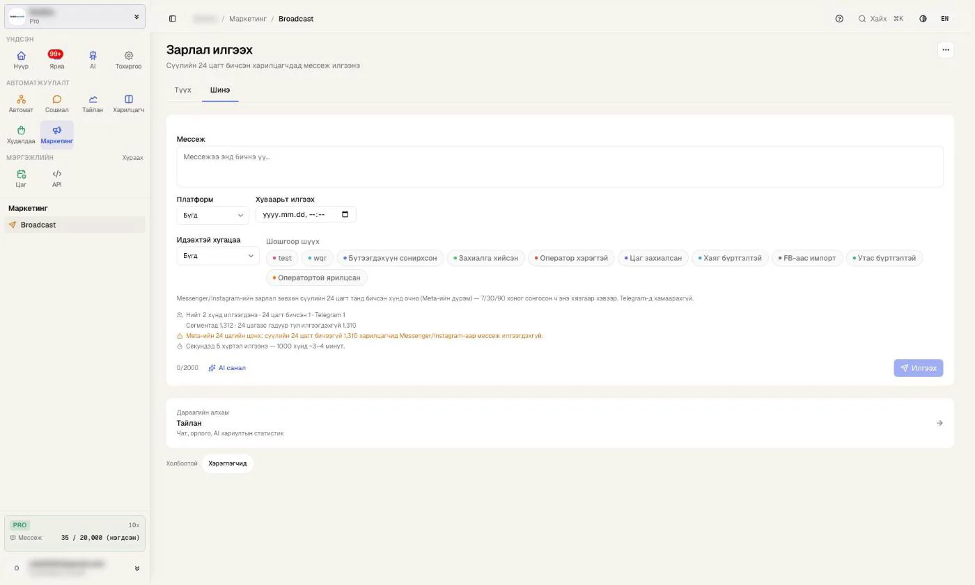Toggle Захиалга хийсэн tag filter

click(x=485, y=258)
